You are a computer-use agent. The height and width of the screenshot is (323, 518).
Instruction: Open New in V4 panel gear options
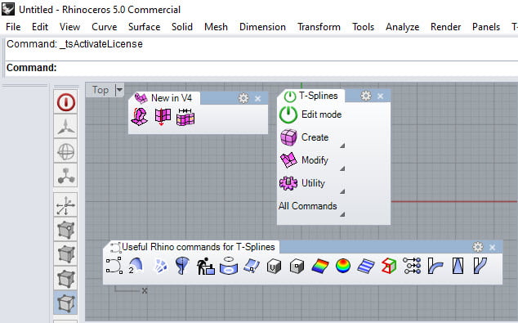point(243,98)
